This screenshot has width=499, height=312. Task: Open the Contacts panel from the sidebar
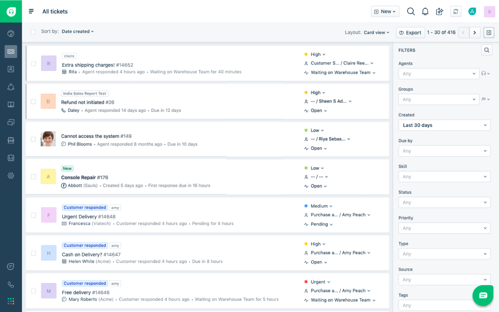pyautogui.click(x=11, y=69)
